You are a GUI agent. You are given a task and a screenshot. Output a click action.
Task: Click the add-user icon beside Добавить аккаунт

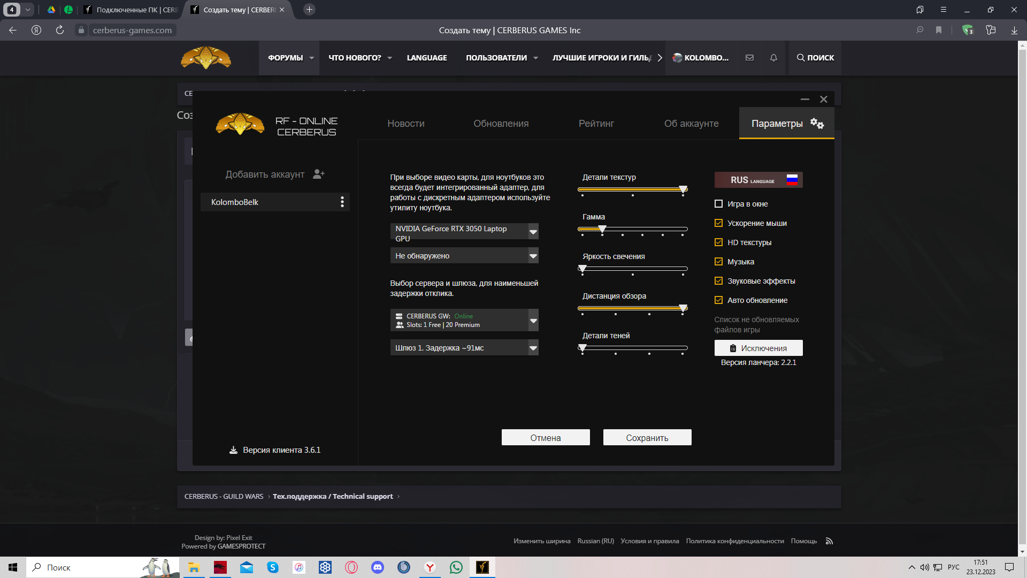tap(319, 174)
